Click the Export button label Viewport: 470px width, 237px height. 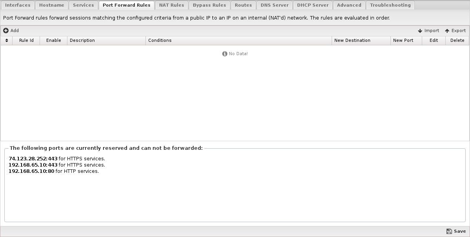[459, 31]
